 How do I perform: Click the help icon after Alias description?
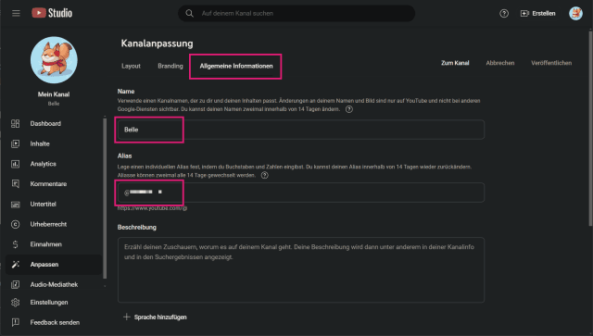click(265, 175)
